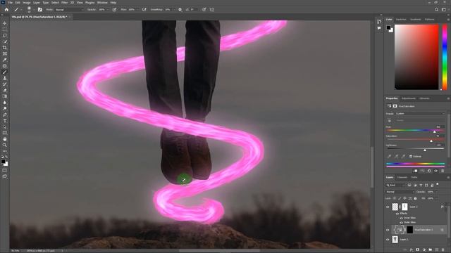Select the Lasso tool
This screenshot has height=253, width=451.
5,35
